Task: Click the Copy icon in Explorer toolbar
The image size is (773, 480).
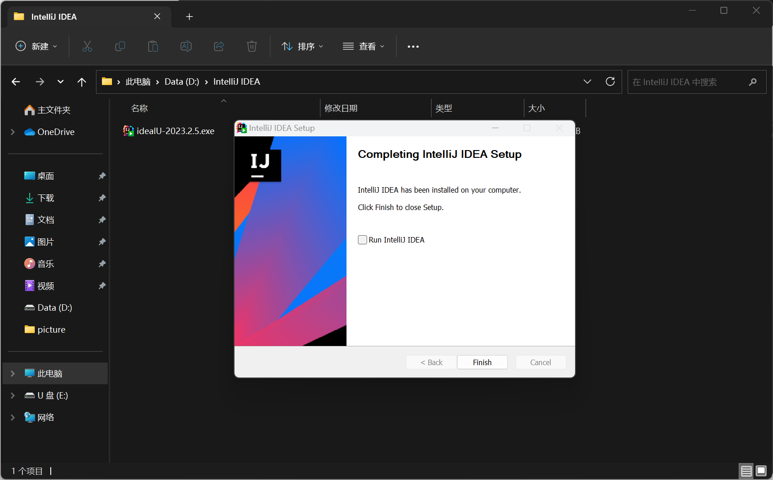Action: [x=120, y=46]
